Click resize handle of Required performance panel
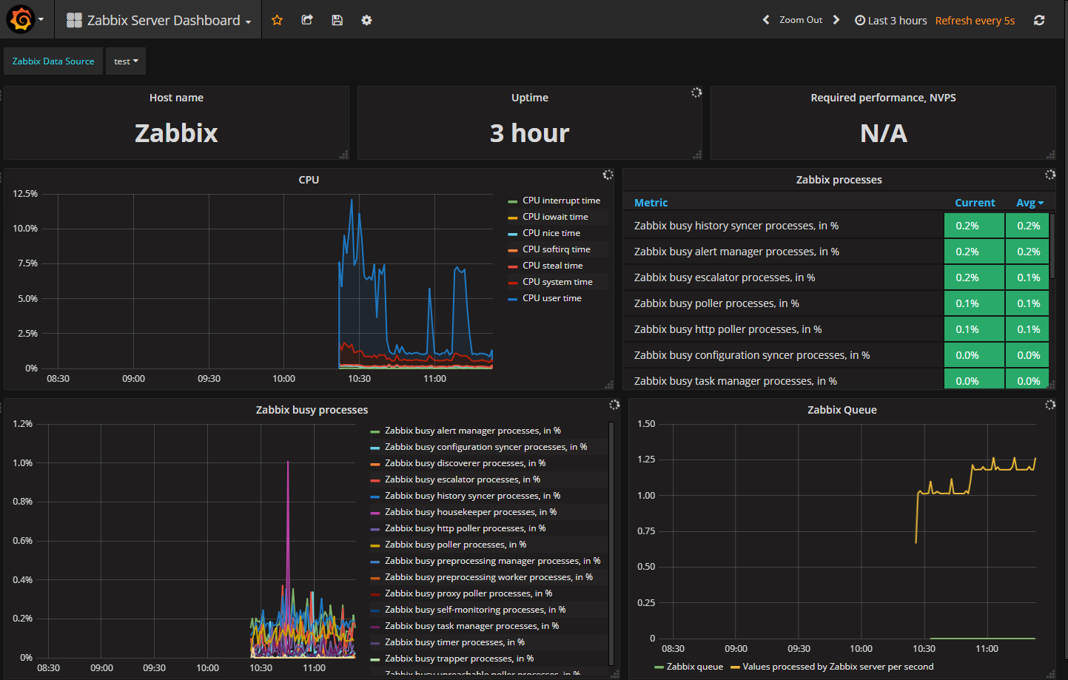This screenshot has width=1068, height=680. 1051,155
